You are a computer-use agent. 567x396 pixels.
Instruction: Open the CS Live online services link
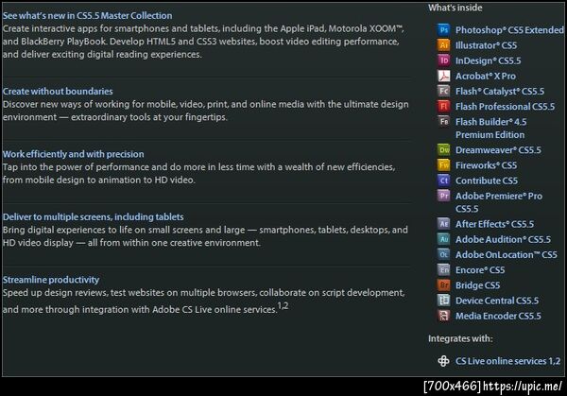click(508, 361)
